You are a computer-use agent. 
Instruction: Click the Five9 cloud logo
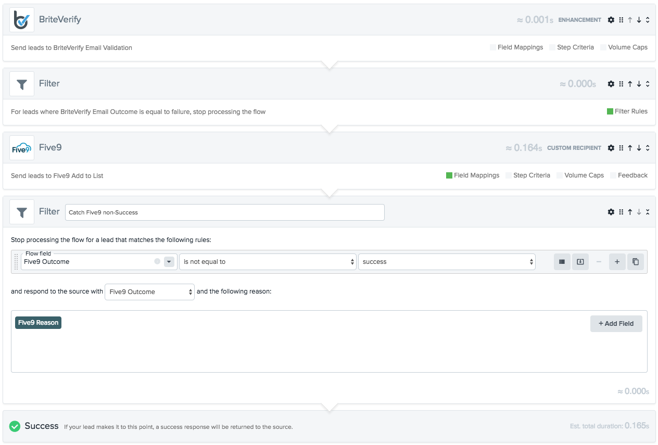[x=22, y=148]
